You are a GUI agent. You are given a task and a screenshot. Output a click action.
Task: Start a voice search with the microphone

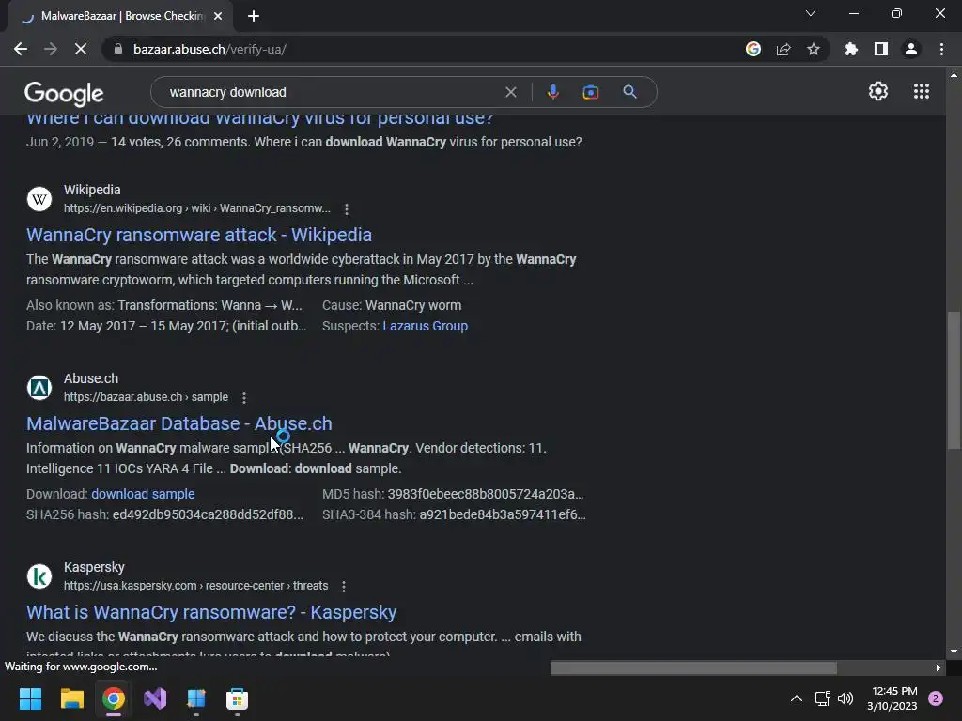point(552,92)
